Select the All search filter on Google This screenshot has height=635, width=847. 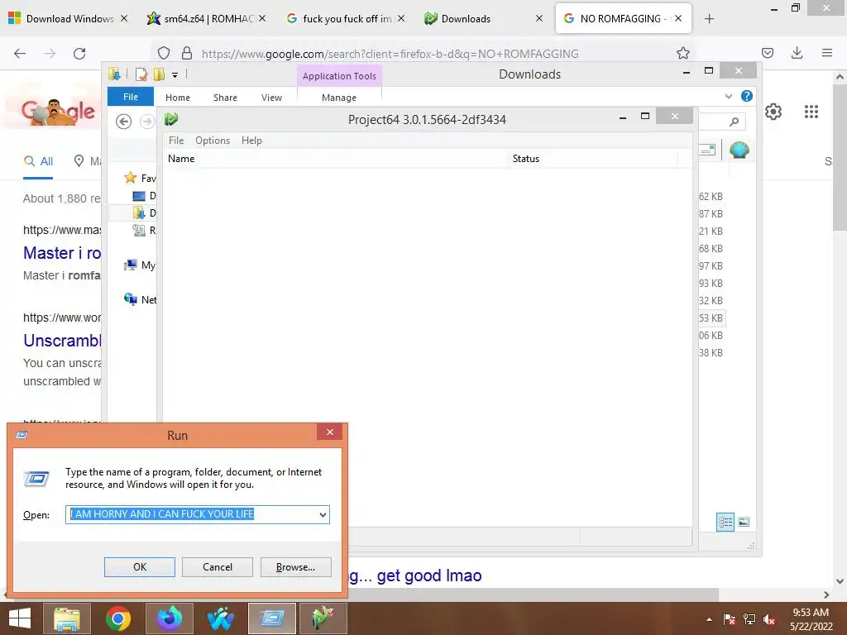coord(38,161)
